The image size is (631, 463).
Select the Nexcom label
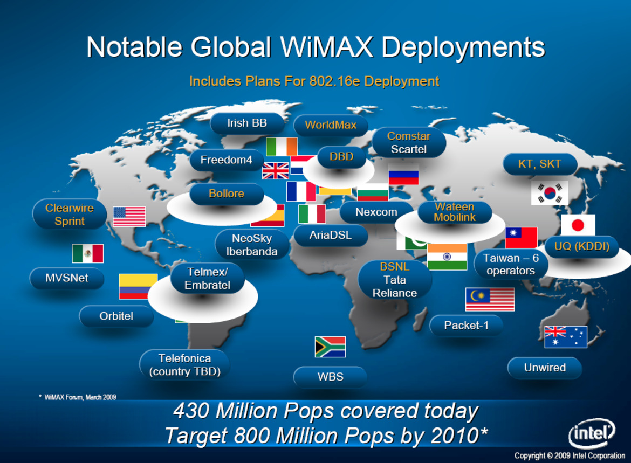tap(376, 212)
